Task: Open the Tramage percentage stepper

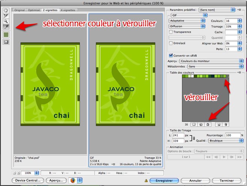Action: coord(239,27)
